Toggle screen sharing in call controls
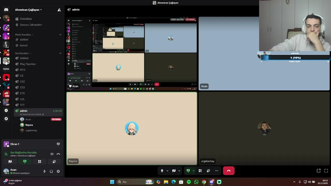 (188, 171)
